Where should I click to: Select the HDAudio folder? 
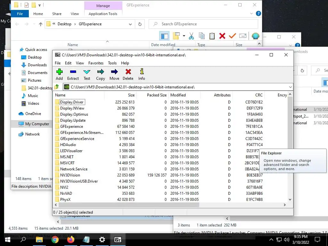click(x=68, y=144)
